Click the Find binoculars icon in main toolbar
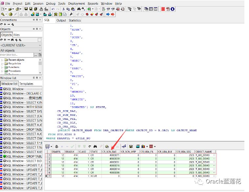This screenshot has height=192, width=249. [x=79, y=9]
